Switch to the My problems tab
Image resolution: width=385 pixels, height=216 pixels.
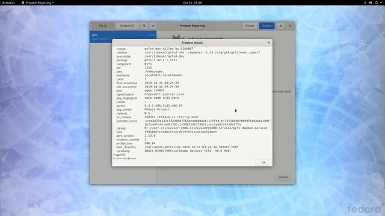point(103,26)
